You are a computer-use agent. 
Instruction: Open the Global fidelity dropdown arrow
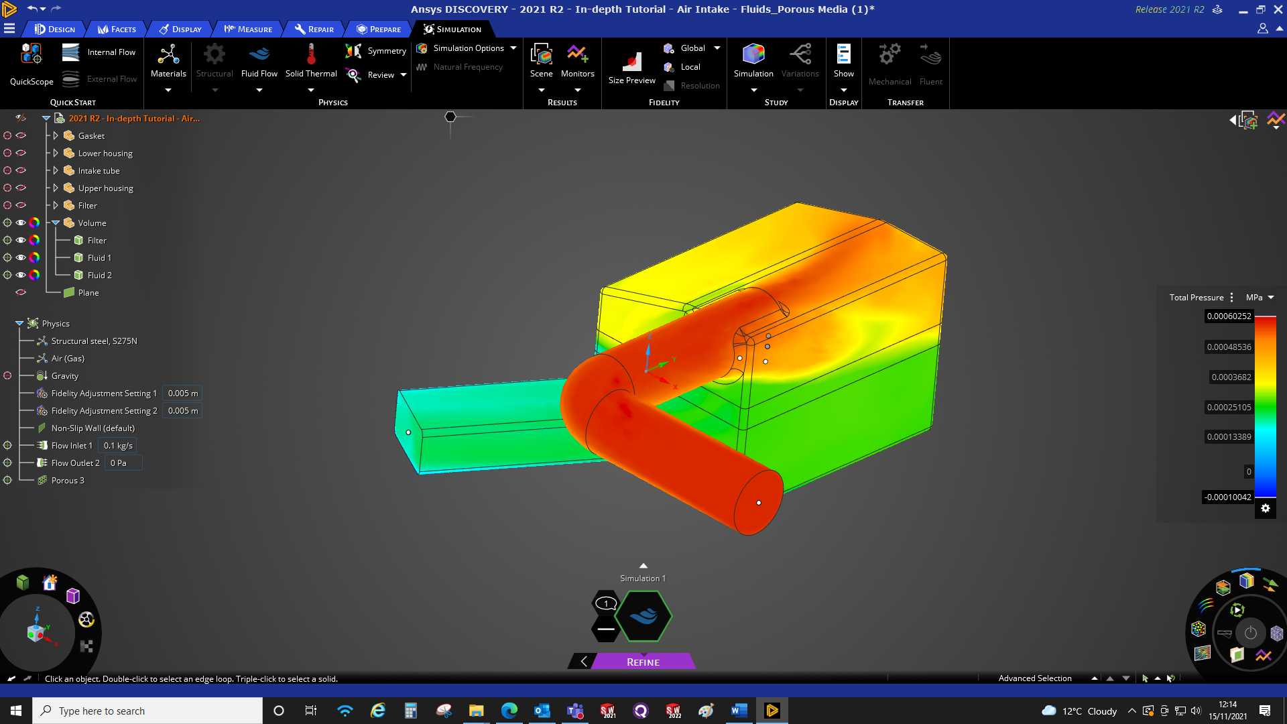[717, 48]
